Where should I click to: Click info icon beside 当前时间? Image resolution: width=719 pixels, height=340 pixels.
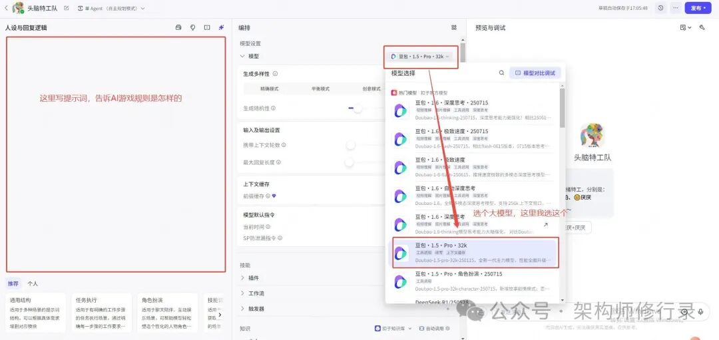[x=268, y=227]
